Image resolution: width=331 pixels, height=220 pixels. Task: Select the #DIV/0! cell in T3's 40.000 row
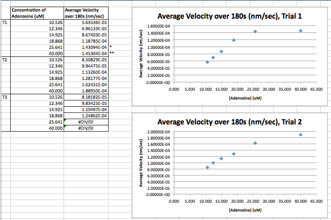[86, 128]
